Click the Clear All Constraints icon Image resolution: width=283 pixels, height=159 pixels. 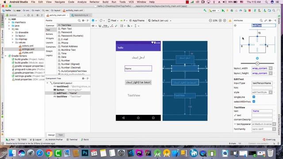[x=112, y=26]
